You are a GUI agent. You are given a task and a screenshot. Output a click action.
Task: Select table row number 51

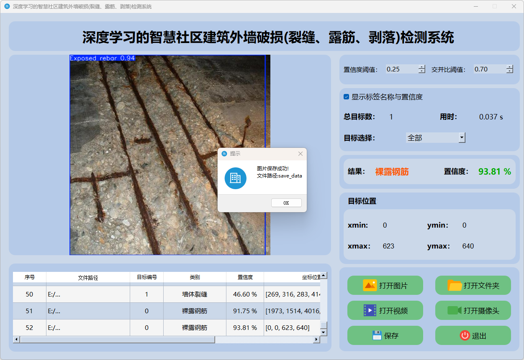point(29,311)
